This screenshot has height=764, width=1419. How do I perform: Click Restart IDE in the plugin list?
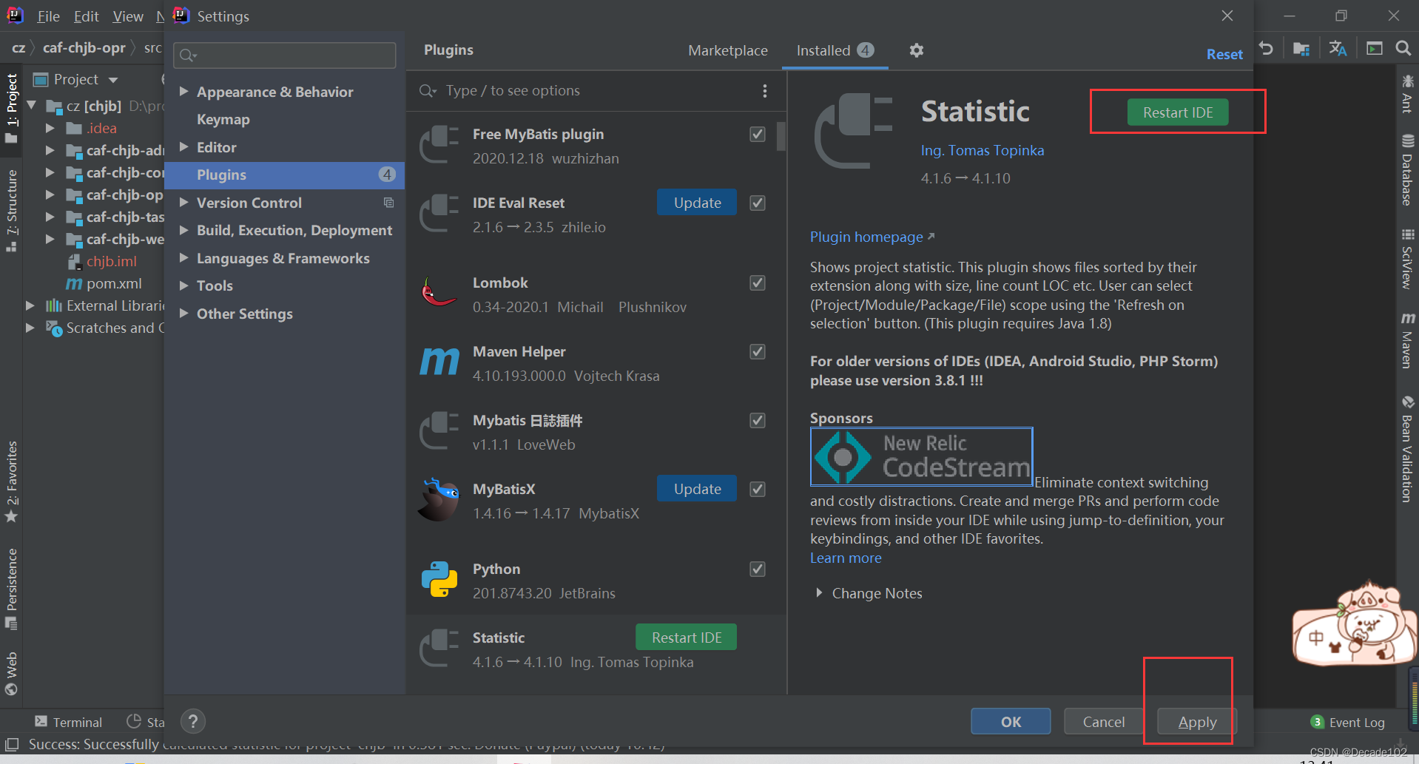tap(687, 638)
